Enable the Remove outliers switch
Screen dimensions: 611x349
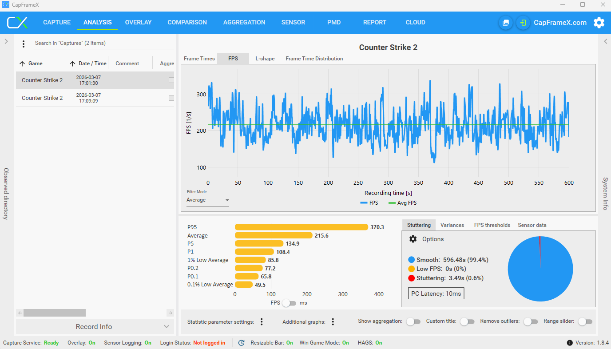(530, 321)
